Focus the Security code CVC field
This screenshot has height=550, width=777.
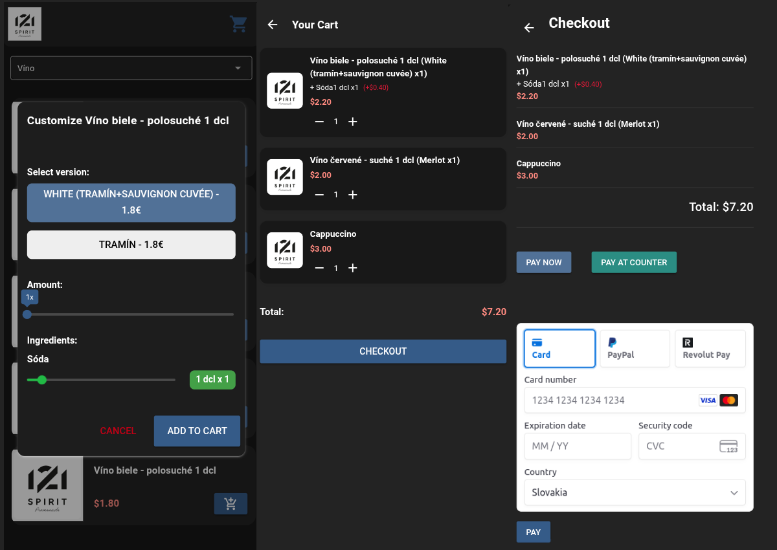(692, 446)
